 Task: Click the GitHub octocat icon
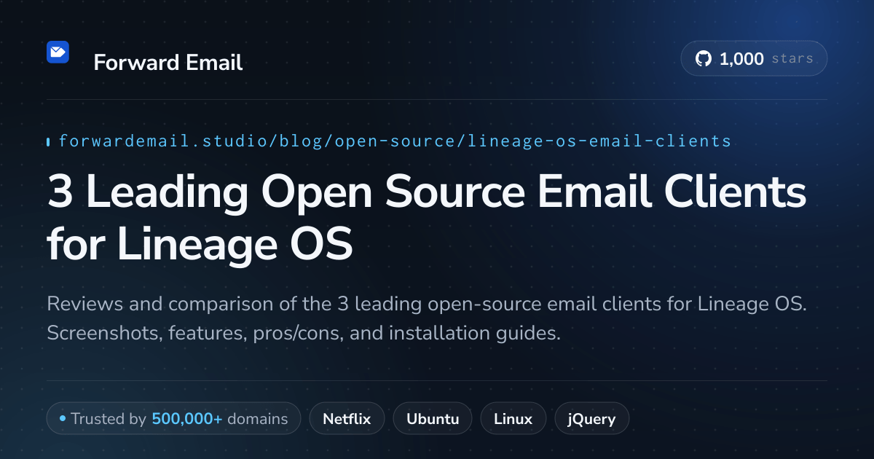(703, 59)
